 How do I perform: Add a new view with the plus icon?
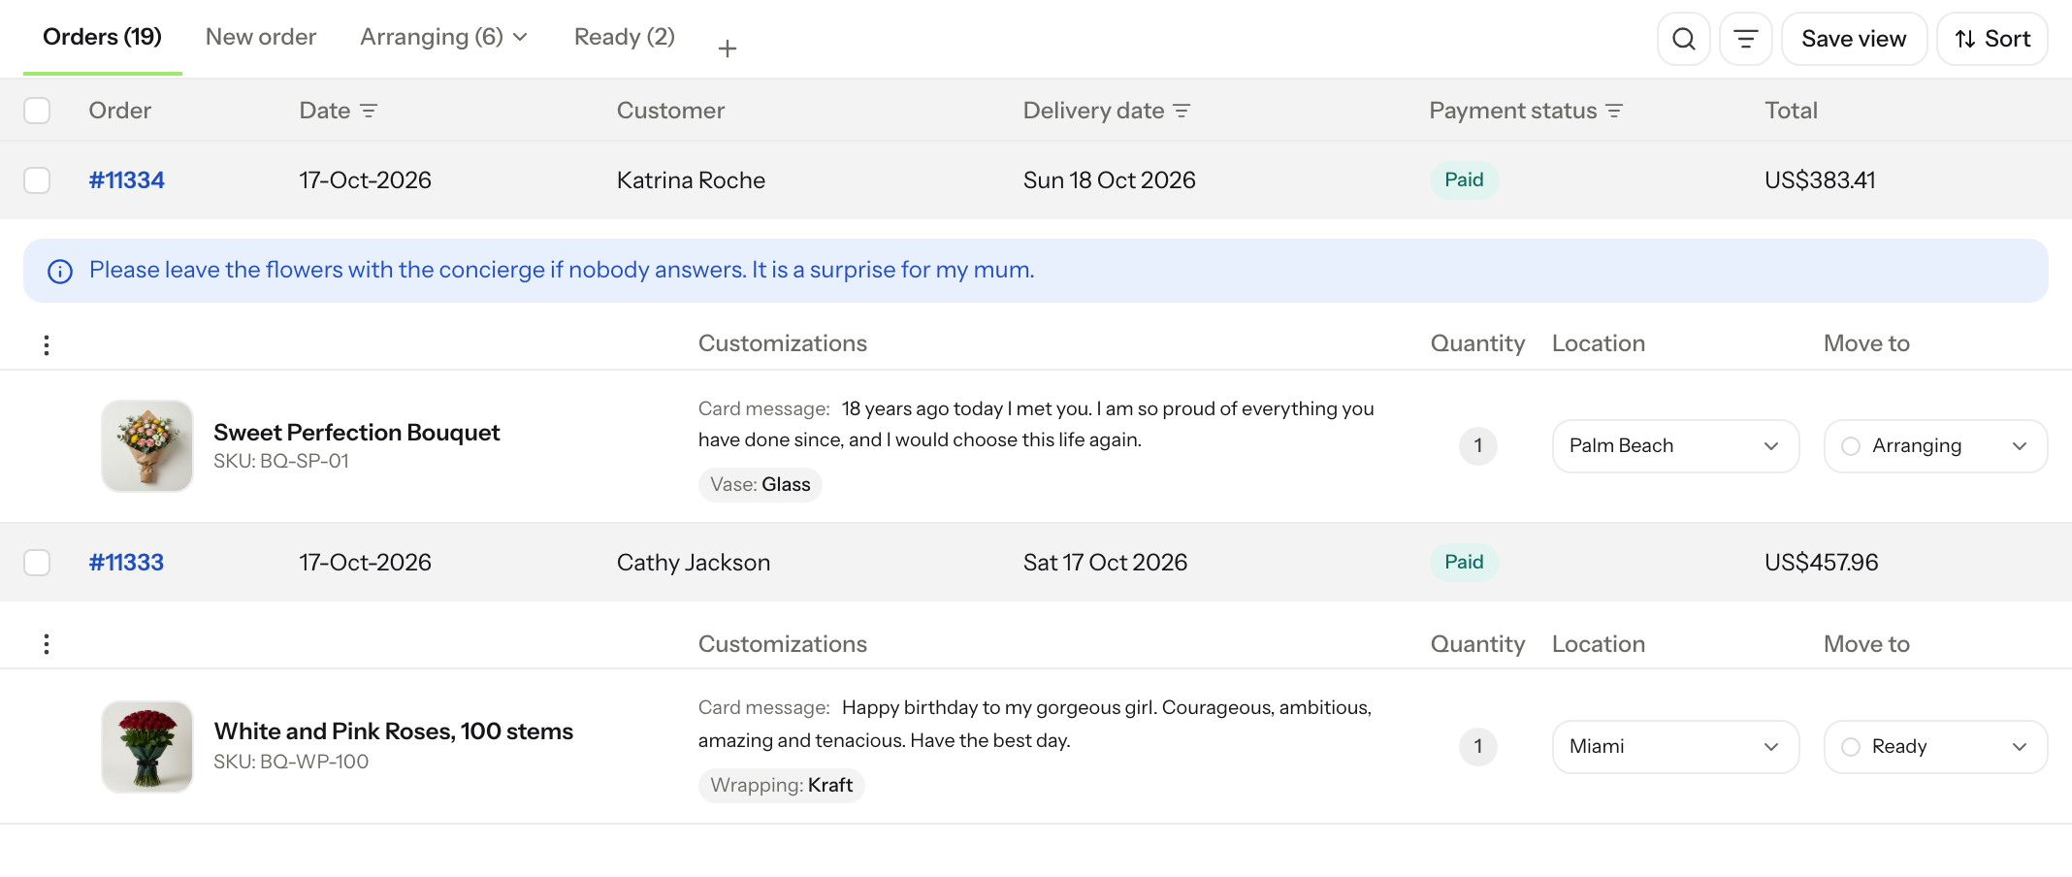[728, 49]
